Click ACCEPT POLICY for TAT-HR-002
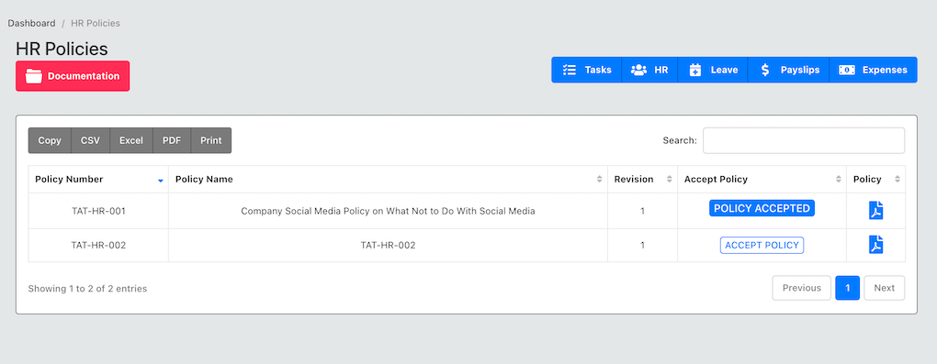Viewport: 937px width, 364px height. 762,245
